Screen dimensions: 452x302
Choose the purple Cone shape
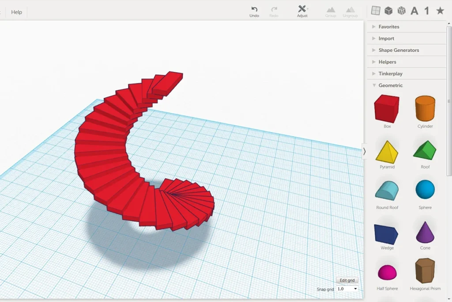[425, 232]
